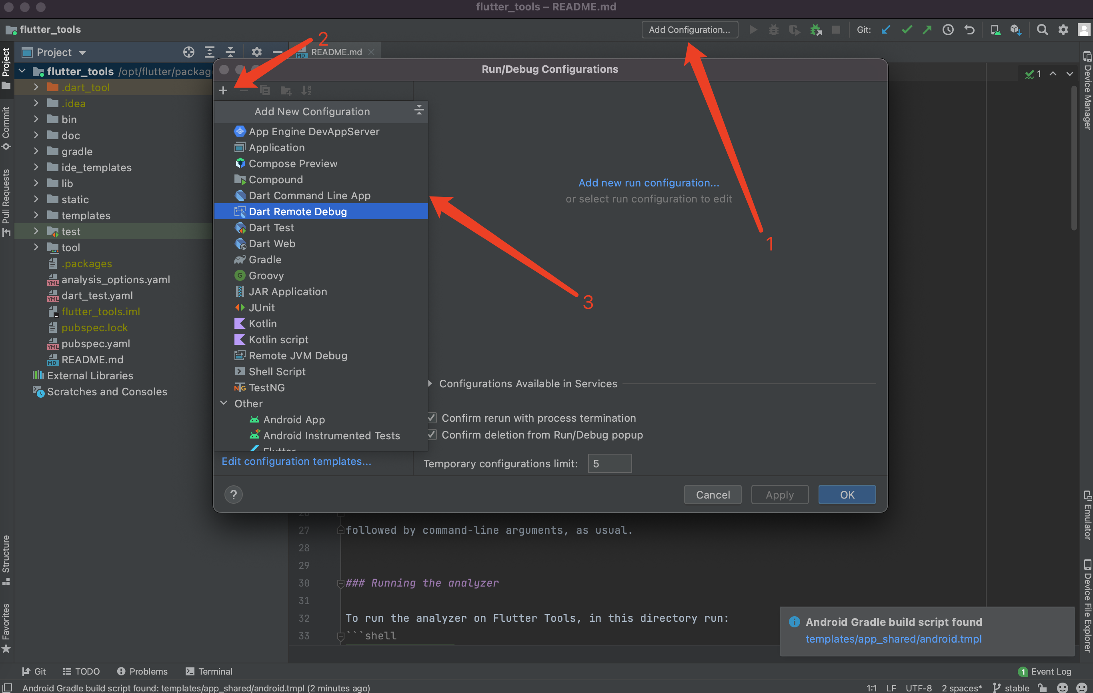Image resolution: width=1093 pixels, height=693 pixels.
Task: Expand the templates folder
Action: (x=36, y=215)
